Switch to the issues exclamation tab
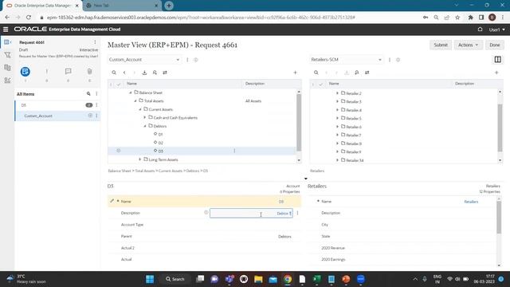 click(x=46, y=71)
